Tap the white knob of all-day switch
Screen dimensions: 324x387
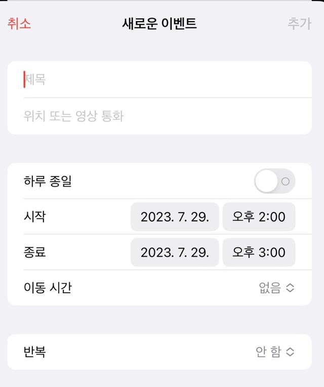pyautogui.click(x=267, y=181)
